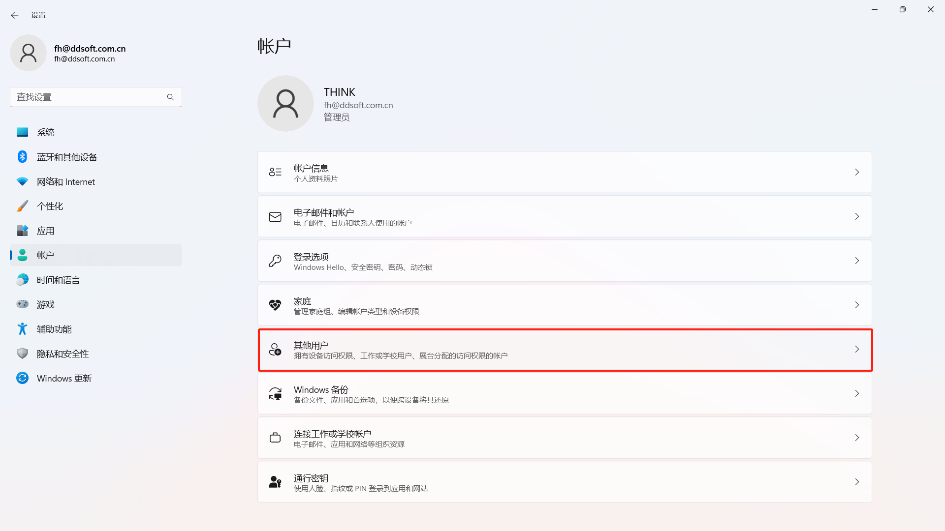Open 通行密钥 settings page
945x531 pixels.
[x=565, y=482]
